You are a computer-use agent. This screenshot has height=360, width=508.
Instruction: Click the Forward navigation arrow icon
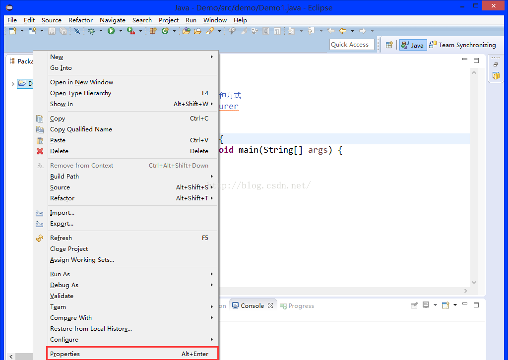point(363,31)
